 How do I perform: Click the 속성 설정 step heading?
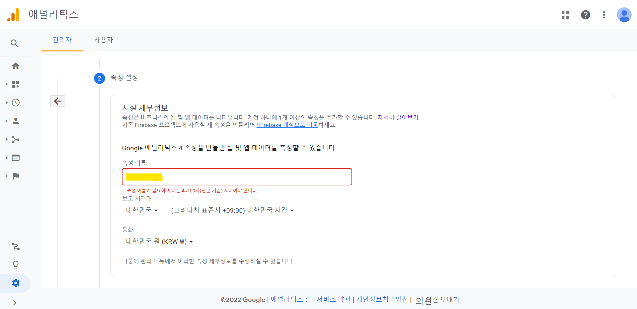click(x=124, y=78)
